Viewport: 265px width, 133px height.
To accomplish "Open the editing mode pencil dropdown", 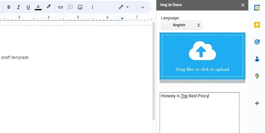I will pos(124,7).
